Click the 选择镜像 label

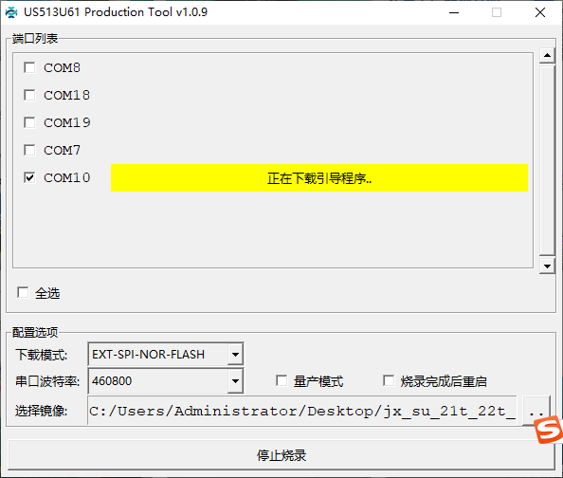tap(42, 411)
